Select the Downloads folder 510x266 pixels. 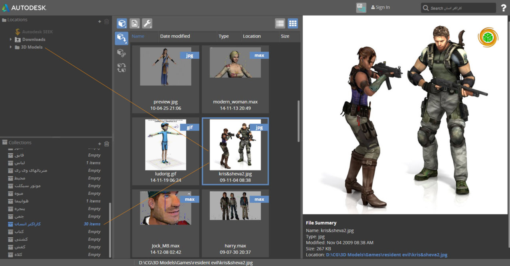30,39
